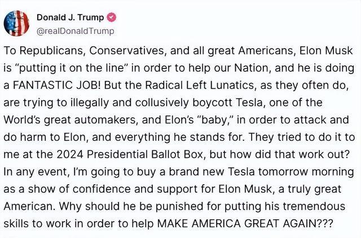Screen dimensions: 361x238
Task: Click the word "collusively" in the post
Action: 162,103
